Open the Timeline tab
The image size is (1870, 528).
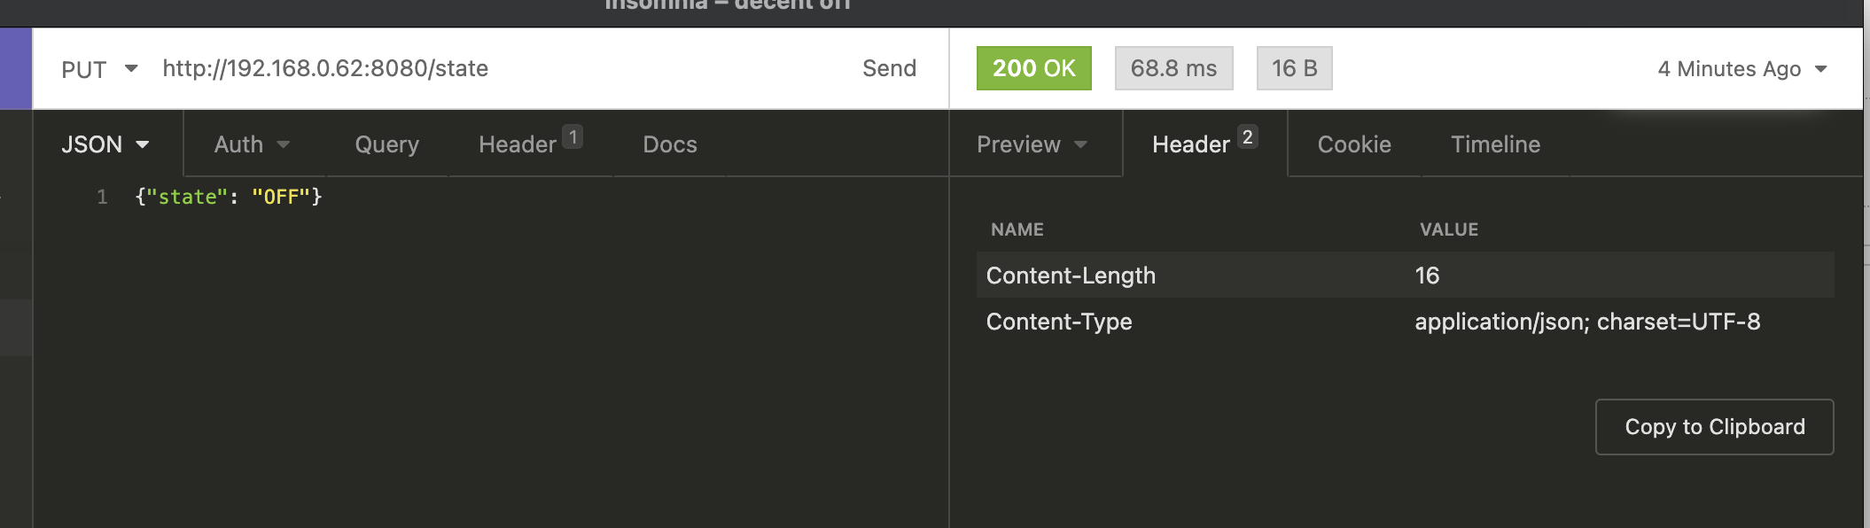point(1495,144)
